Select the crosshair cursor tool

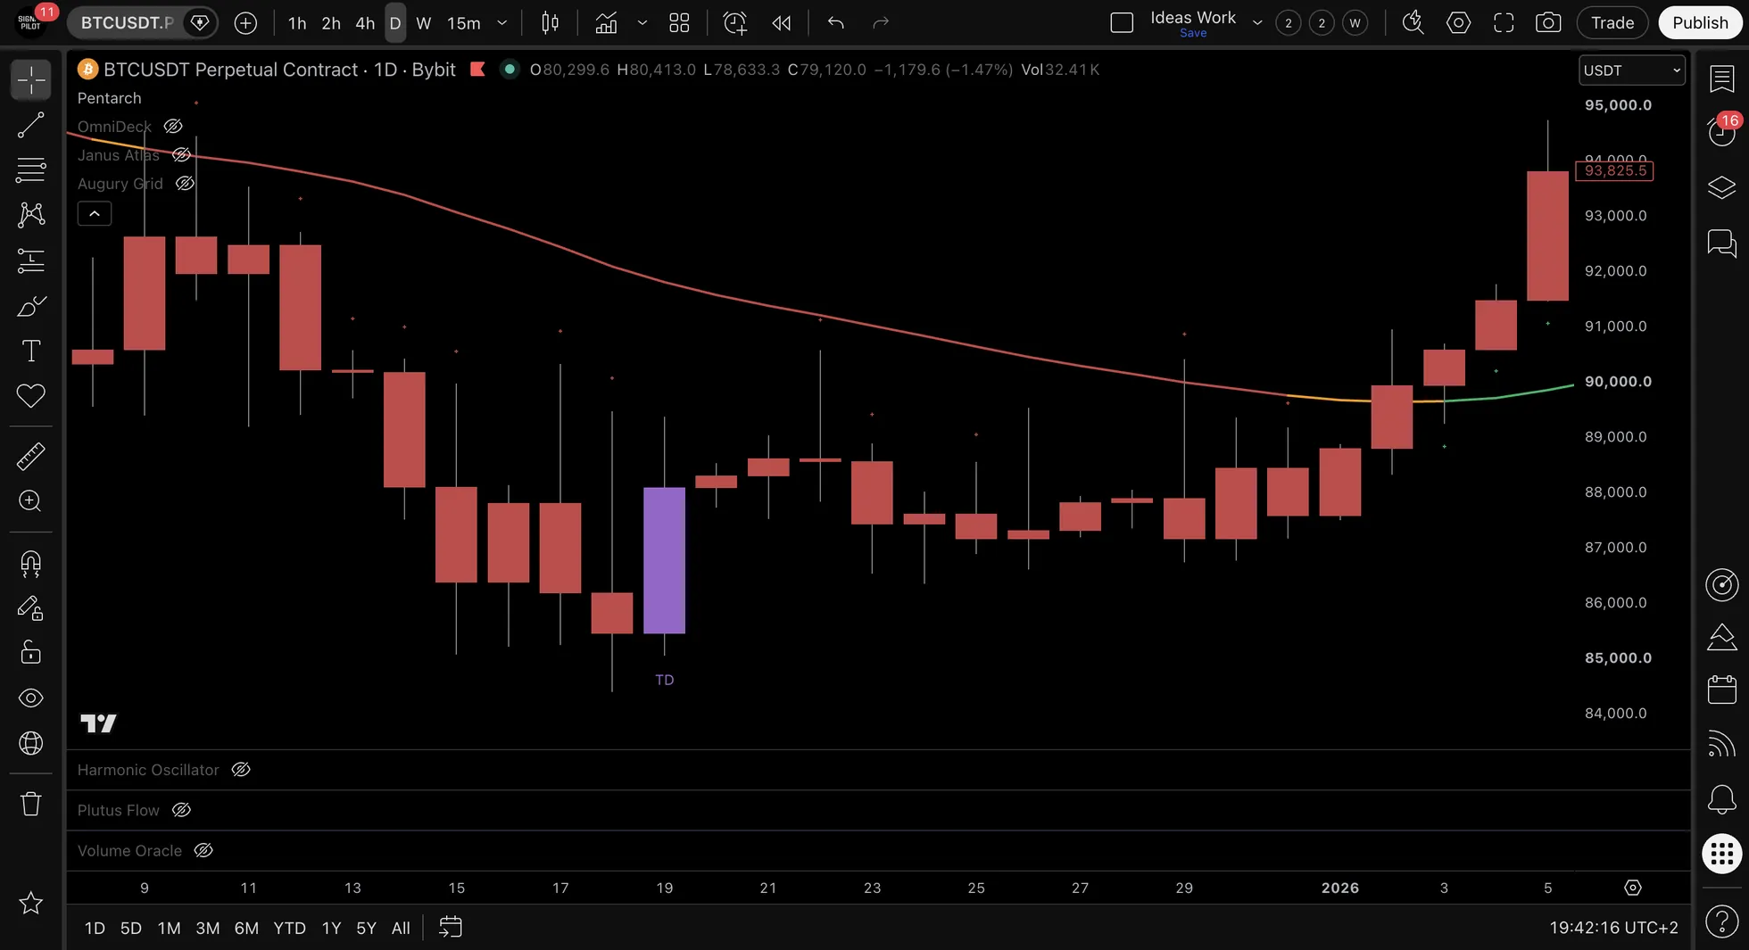[x=30, y=80]
